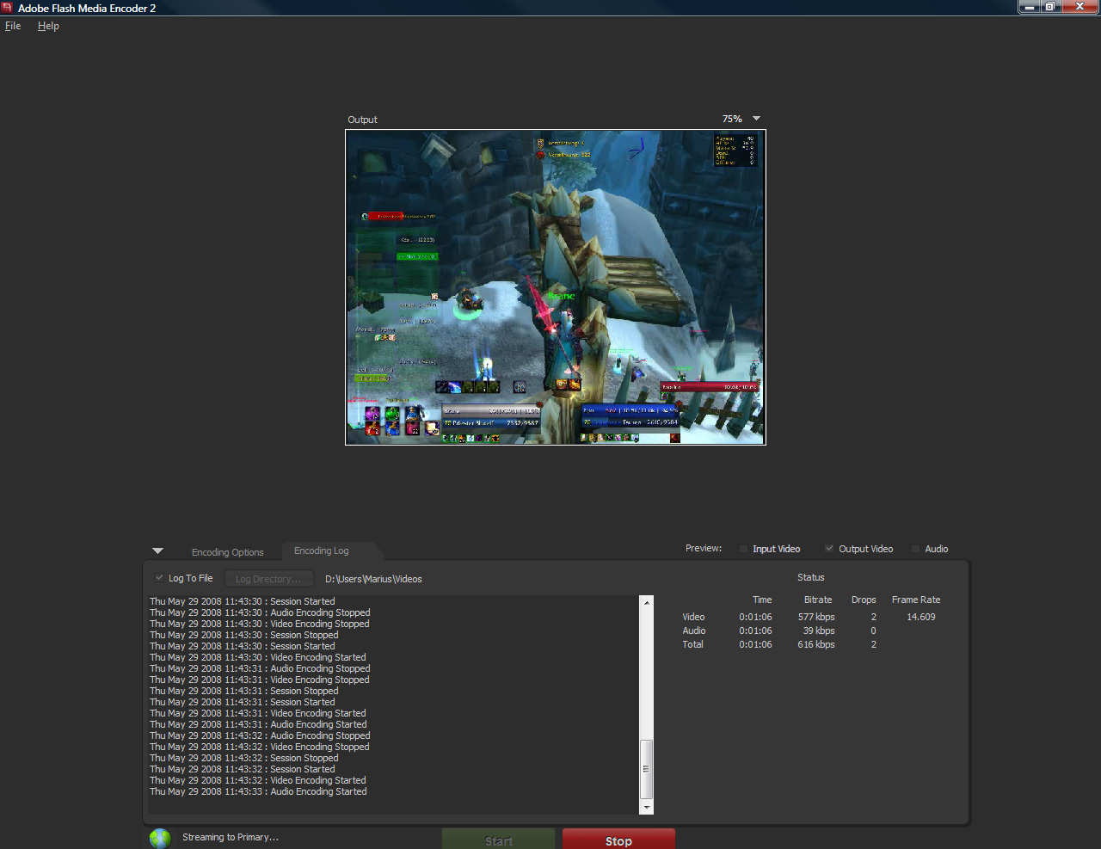Viewport: 1101px width, 849px height.
Task: Open the Help menu
Action: click(x=48, y=26)
